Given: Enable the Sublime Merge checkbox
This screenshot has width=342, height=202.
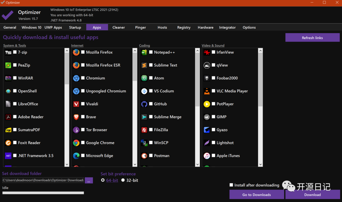Looking at the screenshot, I should (x=151, y=116).
